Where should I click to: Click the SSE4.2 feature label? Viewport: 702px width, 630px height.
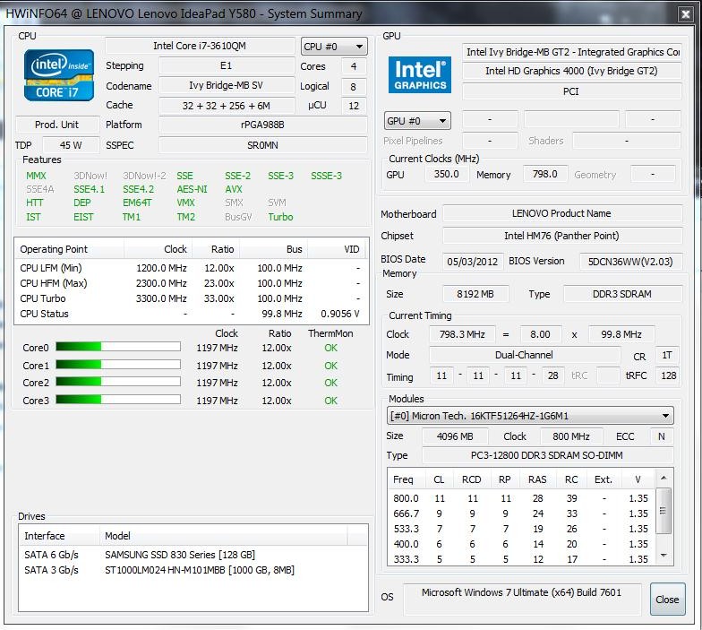(x=138, y=189)
